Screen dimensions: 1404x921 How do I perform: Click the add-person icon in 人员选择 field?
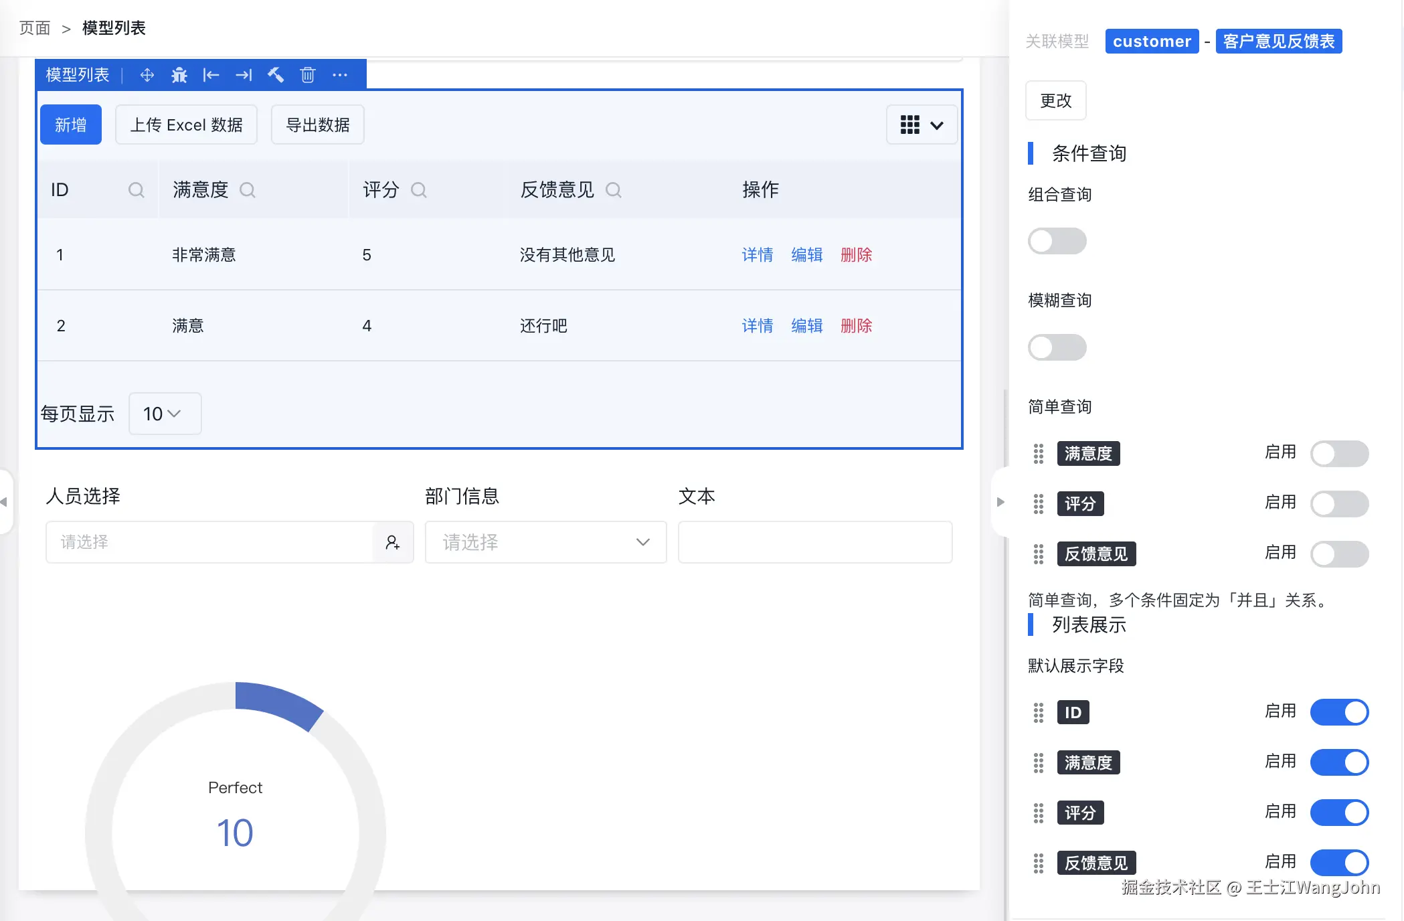tap(393, 542)
